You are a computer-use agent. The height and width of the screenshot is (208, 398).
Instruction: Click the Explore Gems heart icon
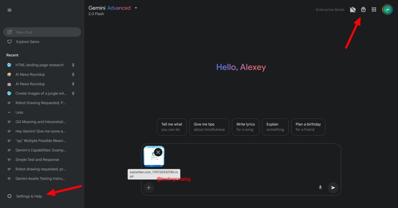pos(10,42)
